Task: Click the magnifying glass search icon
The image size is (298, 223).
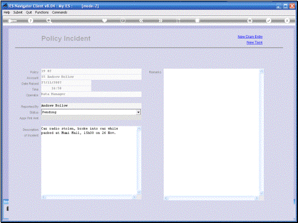Action: click(49, 21)
